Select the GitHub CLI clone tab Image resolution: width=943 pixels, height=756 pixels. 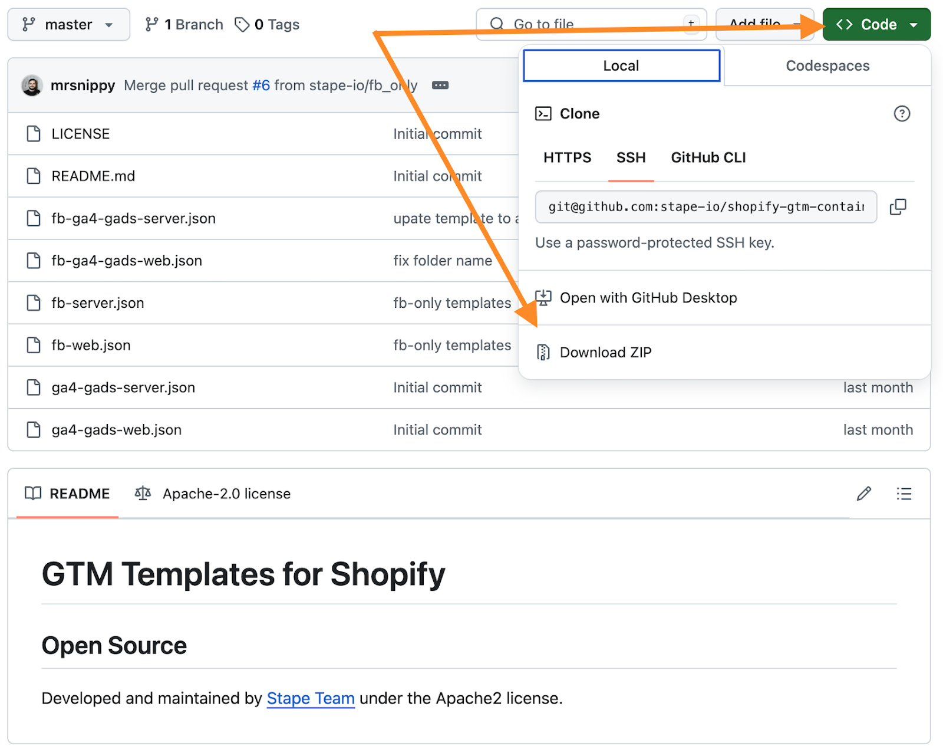pyautogui.click(x=708, y=157)
